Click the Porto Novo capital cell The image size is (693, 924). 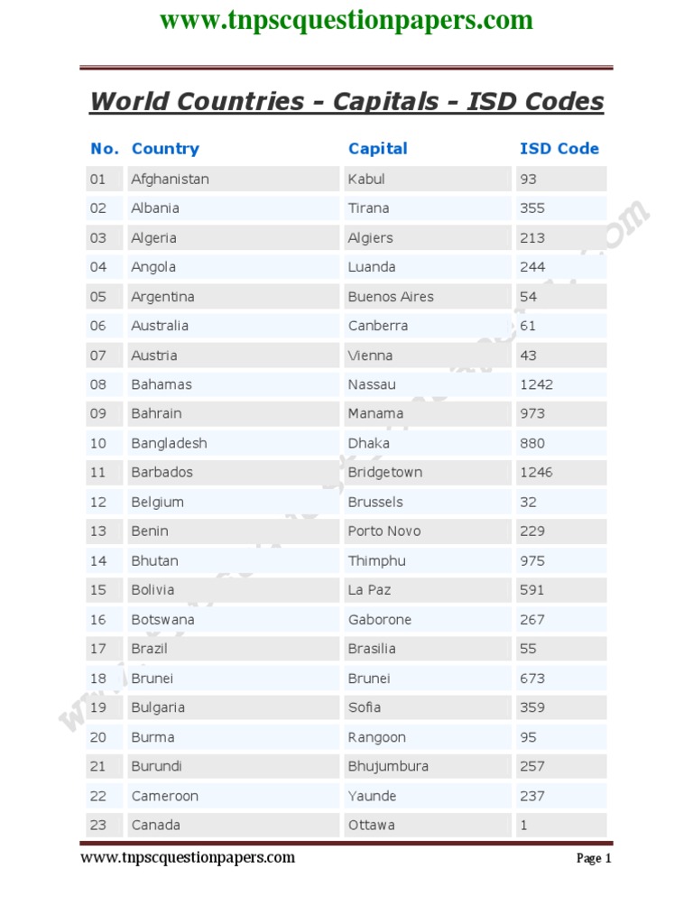point(384,531)
